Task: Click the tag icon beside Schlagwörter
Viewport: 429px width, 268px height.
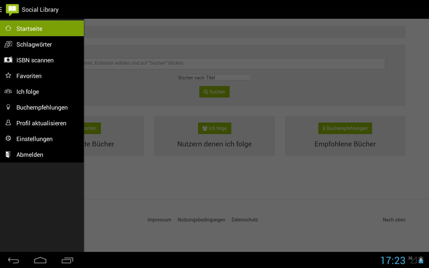Action: [x=8, y=44]
